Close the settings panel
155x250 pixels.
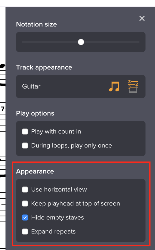[142, 18]
